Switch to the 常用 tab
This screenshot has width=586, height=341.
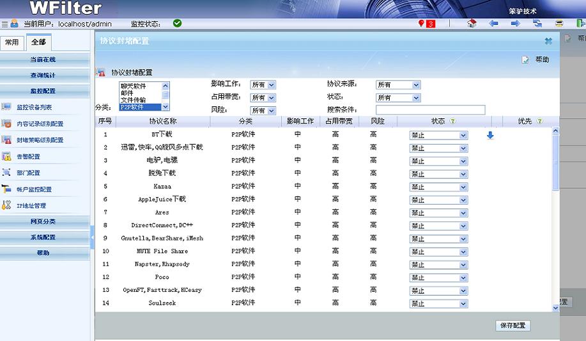[12, 42]
